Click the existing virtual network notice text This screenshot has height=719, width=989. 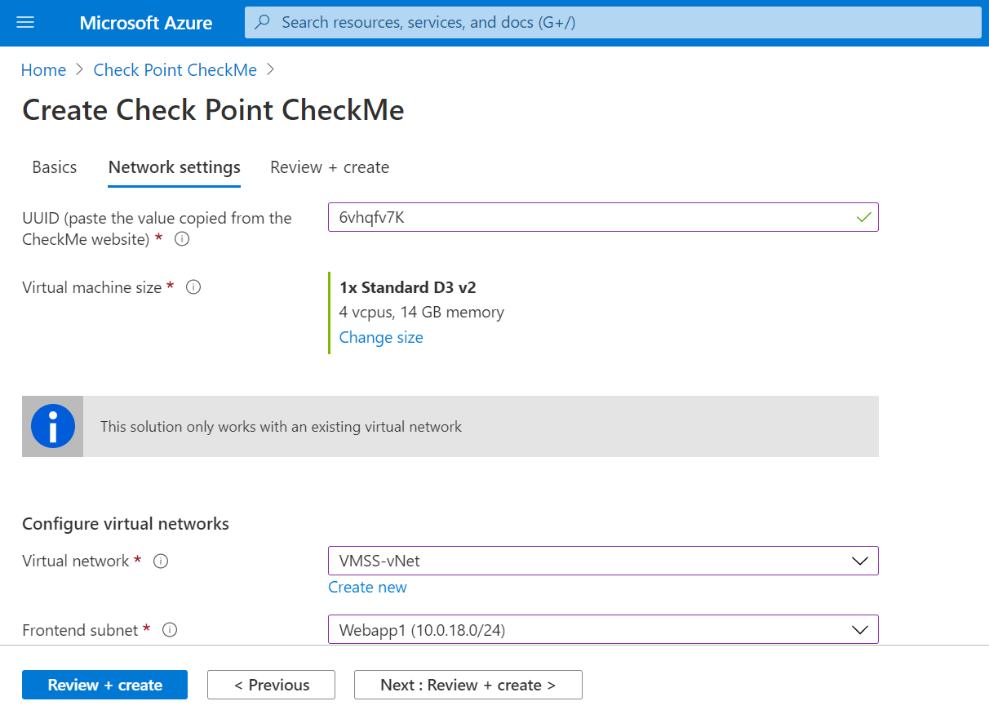pyautogui.click(x=281, y=427)
